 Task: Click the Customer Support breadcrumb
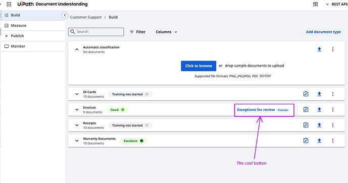click(86, 17)
